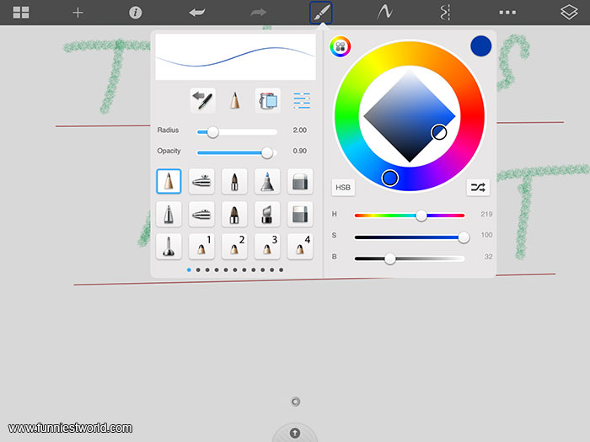Screen dimensions: 590x442
Task: Select the hard eraser in first row
Action: [x=300, y=181]
